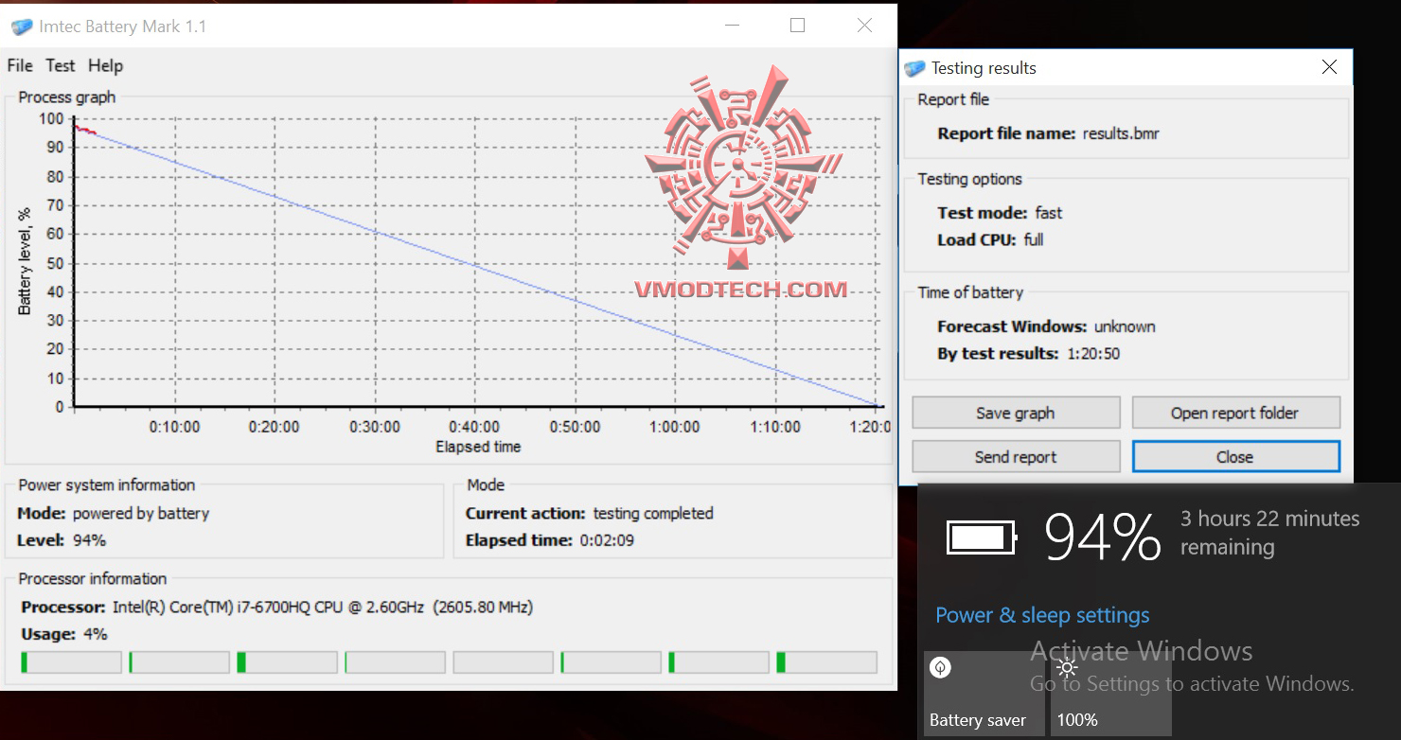
Task: Click the Save graph button
Action: (x=1016, y=413)
